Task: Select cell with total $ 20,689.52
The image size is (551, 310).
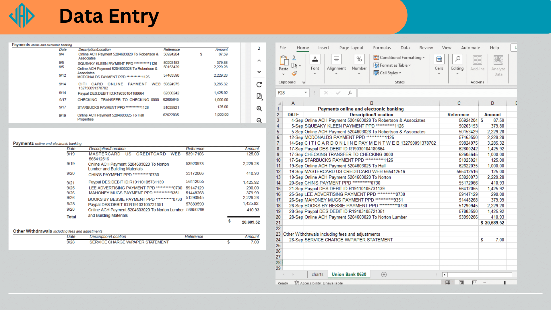Action: pos(492,223)
